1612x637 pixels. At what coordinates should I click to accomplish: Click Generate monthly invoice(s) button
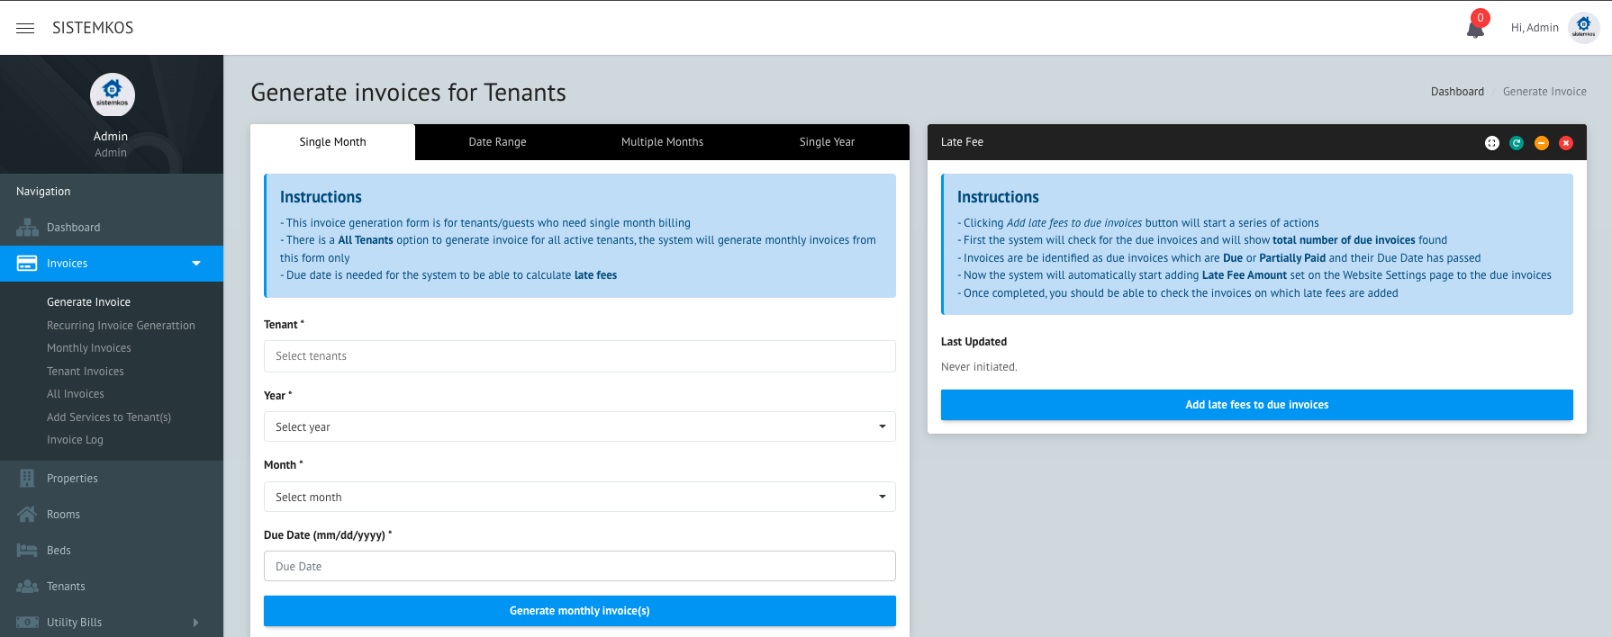(580, 611)
